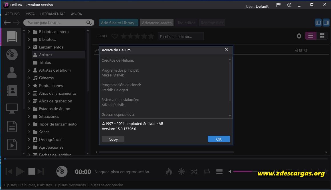Click the flame icon in player bar
331x190 pixels.
[x=169, y=171]
